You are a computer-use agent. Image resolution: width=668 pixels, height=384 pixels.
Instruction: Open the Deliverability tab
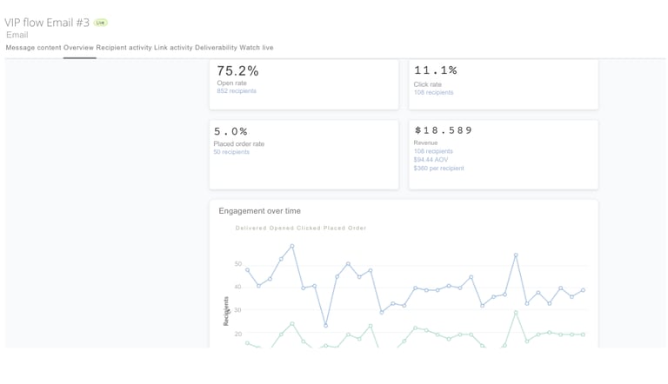coord(216,48)
